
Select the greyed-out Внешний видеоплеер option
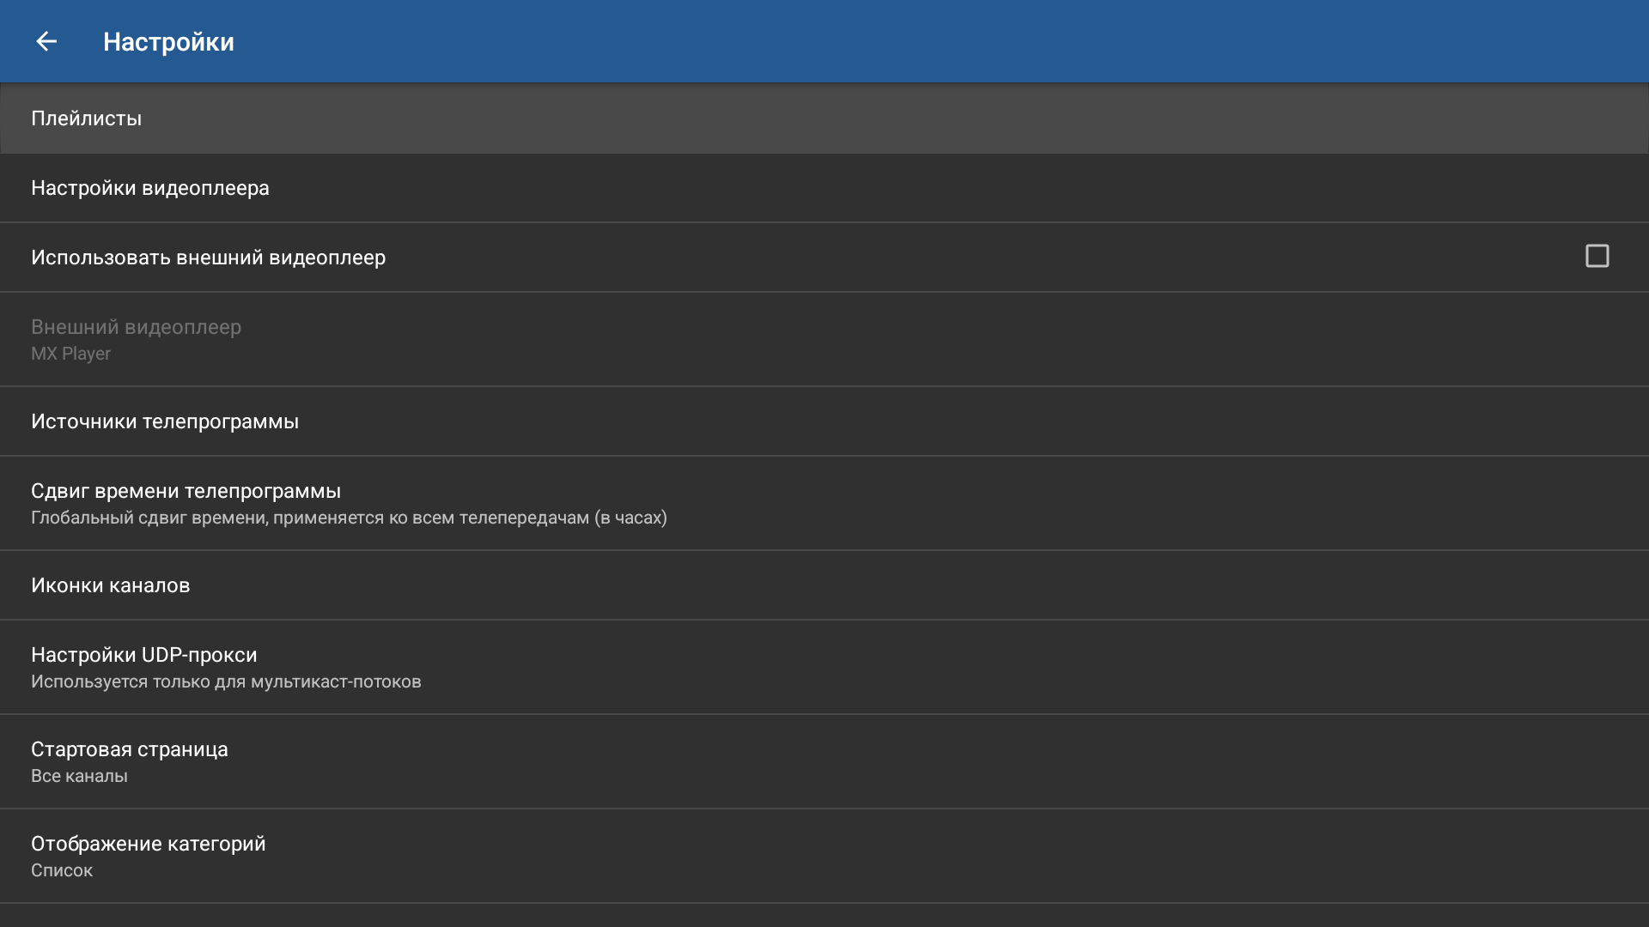(136, 327)
